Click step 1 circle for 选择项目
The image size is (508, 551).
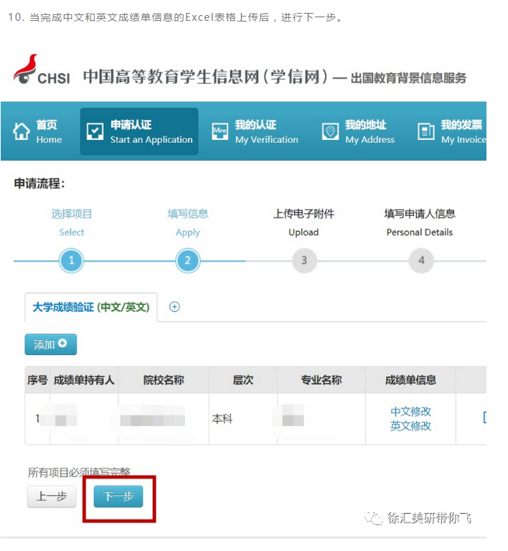[71, 260]
